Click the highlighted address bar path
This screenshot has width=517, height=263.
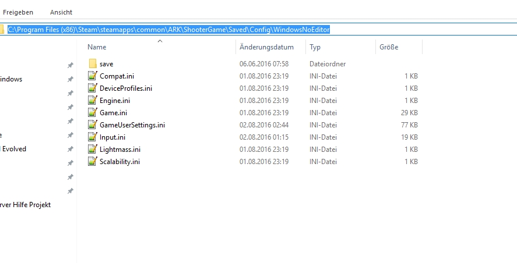(168, 30)
